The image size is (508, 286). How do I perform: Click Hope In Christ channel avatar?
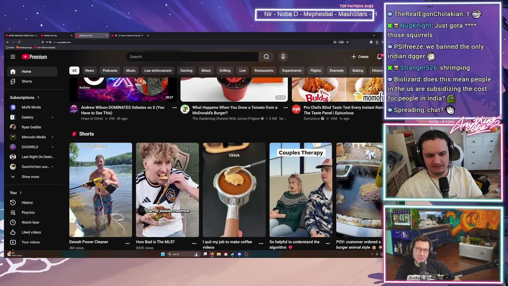[x=74, y=109]
